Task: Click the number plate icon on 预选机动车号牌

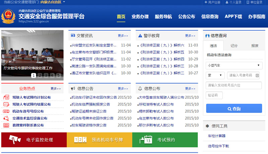Action: (x=80, y=140)
